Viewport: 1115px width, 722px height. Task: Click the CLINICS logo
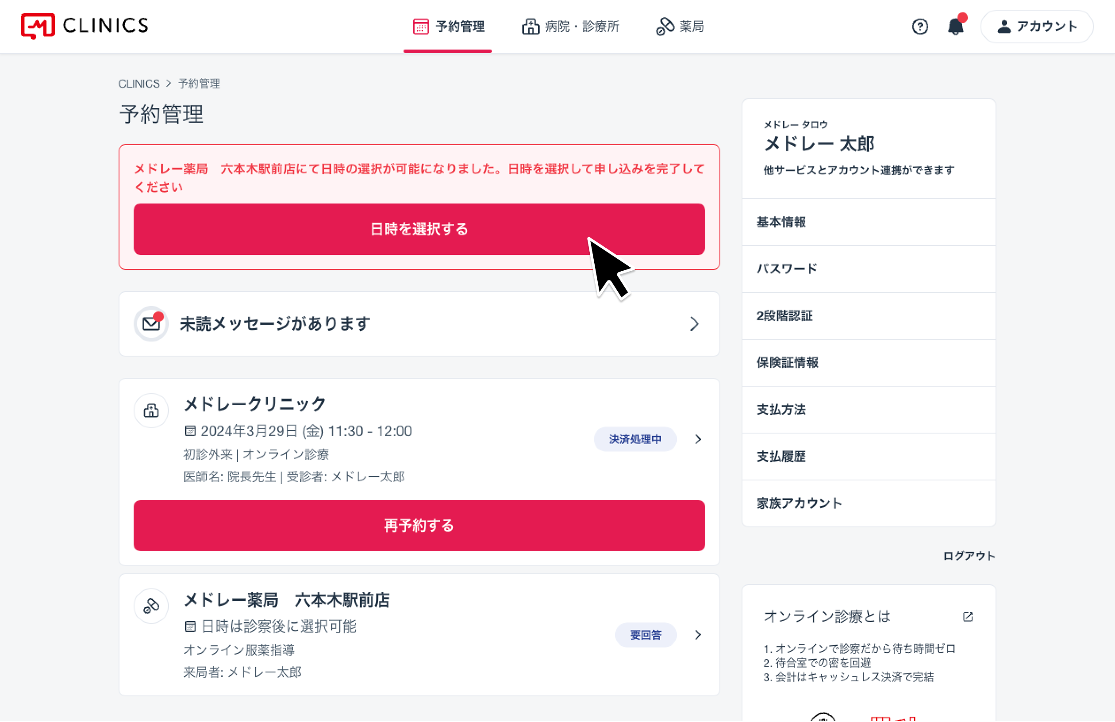pyautogui.click(x=85, y=26)
